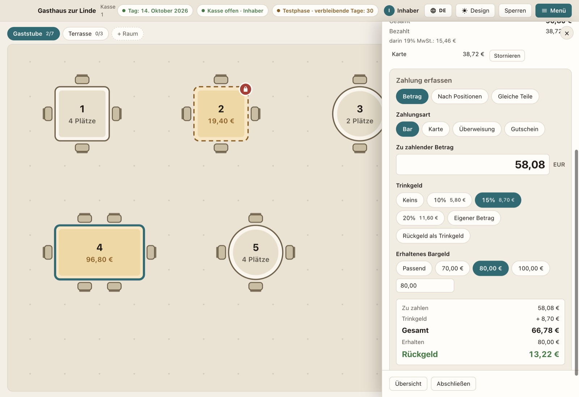Screen dimensions: 579x397
Task: Click the red lock icon on table 2
Action: point(245,89)
